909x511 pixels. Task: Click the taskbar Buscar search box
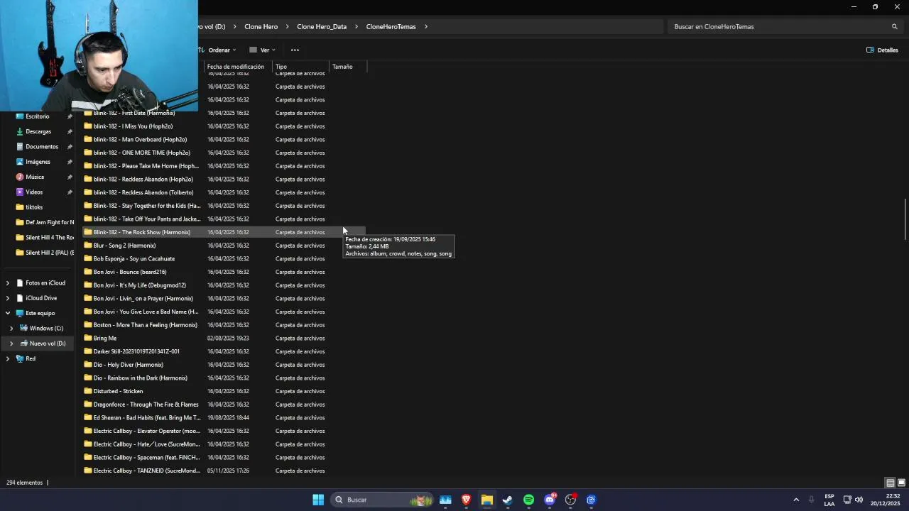point(382,500)
